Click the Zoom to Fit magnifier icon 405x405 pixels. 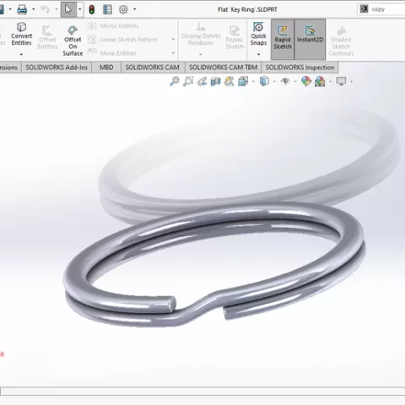pos(175,82)
